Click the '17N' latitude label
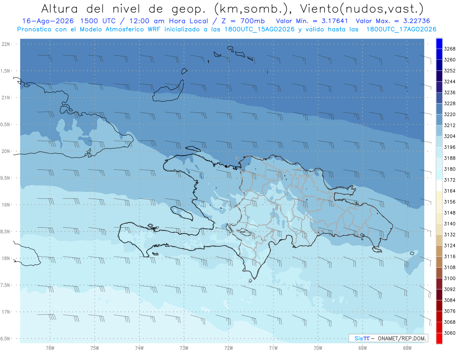 (x=6, y=312)
